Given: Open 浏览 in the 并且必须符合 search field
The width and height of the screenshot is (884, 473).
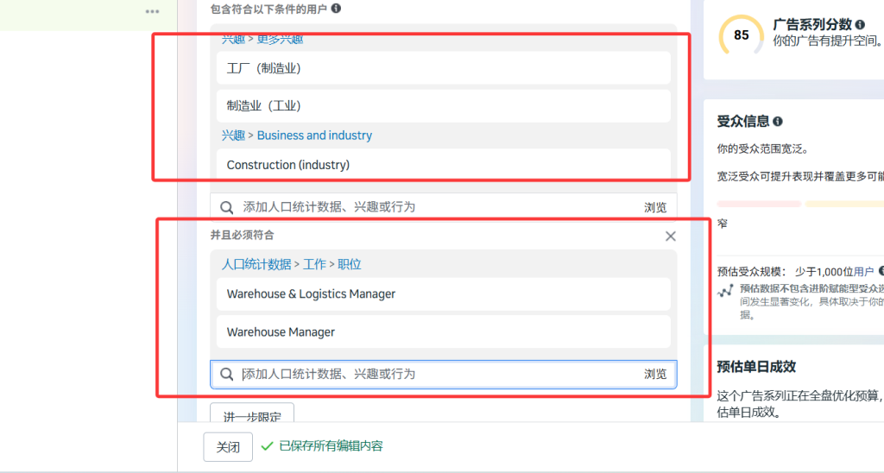Looking at the screenshot, I should [x=655, y=374].
